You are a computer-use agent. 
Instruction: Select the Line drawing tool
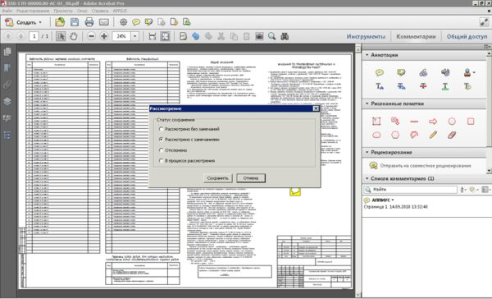414,122
